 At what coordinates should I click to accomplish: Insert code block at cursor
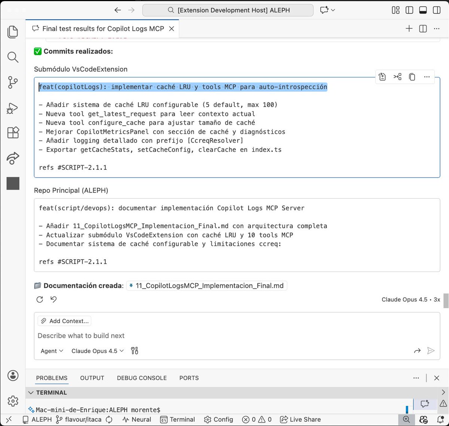[397, 77]
